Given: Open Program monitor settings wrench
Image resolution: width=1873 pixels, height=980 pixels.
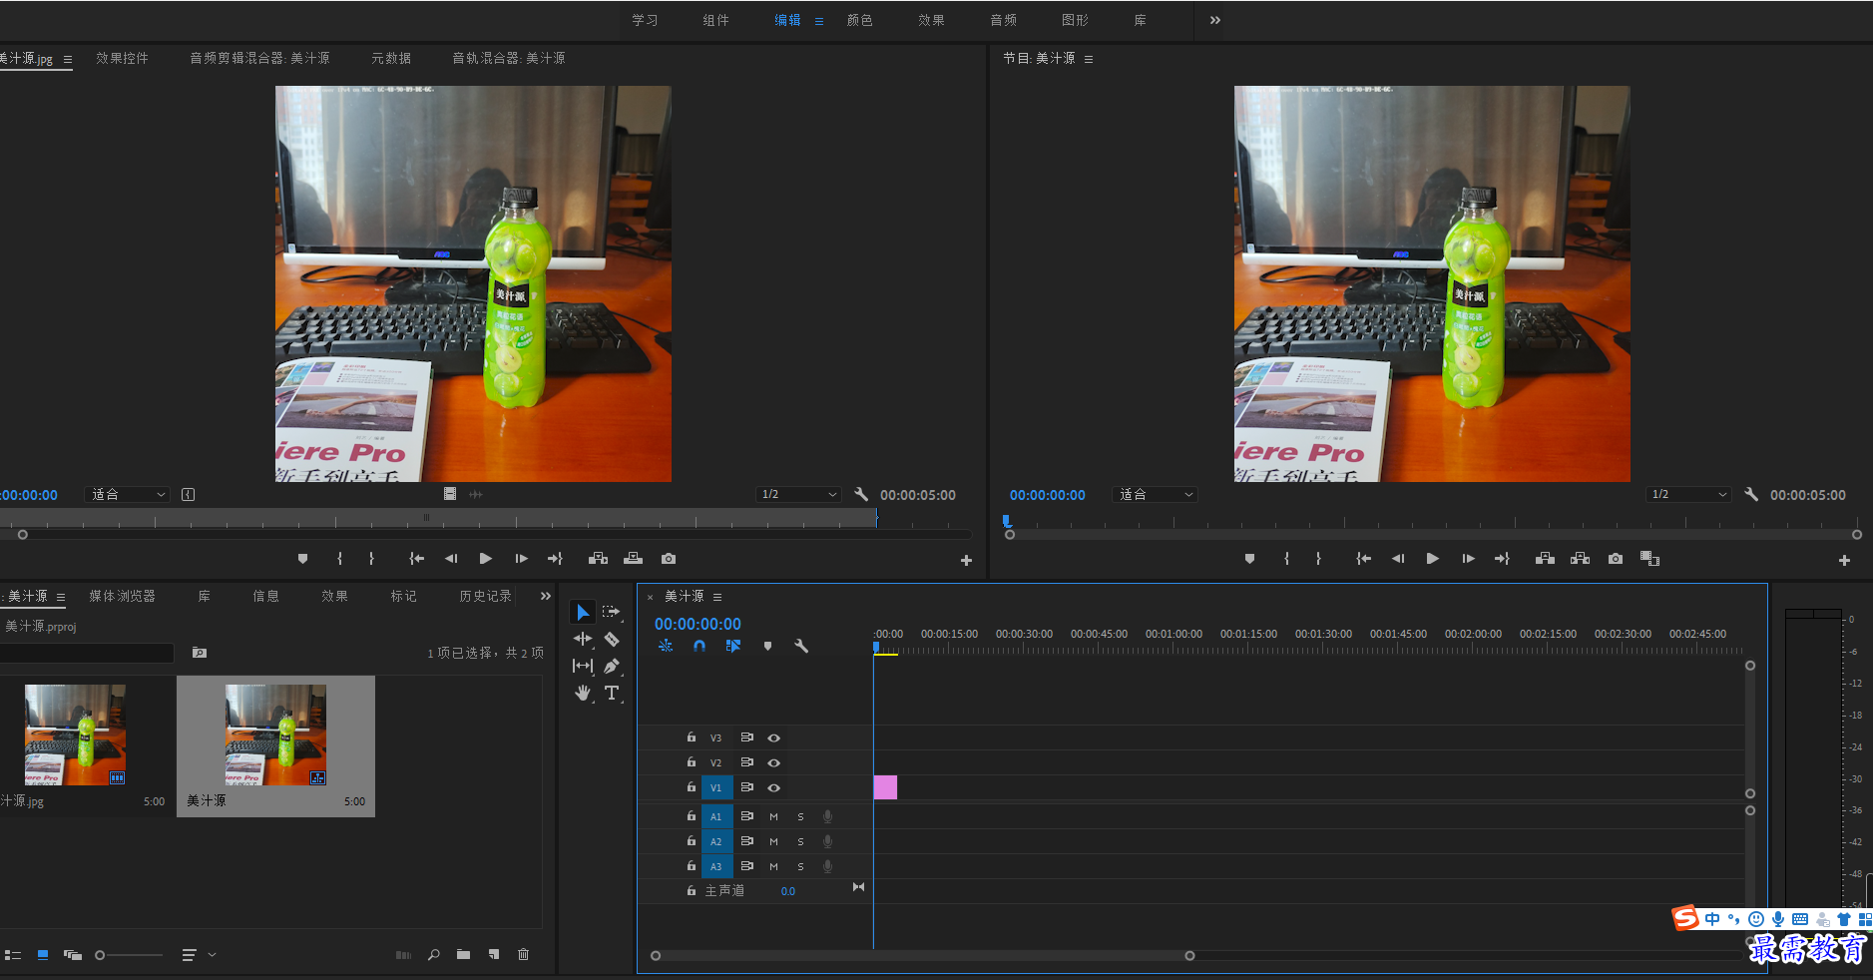Looking at the screenshot, I should (1751, 494).
